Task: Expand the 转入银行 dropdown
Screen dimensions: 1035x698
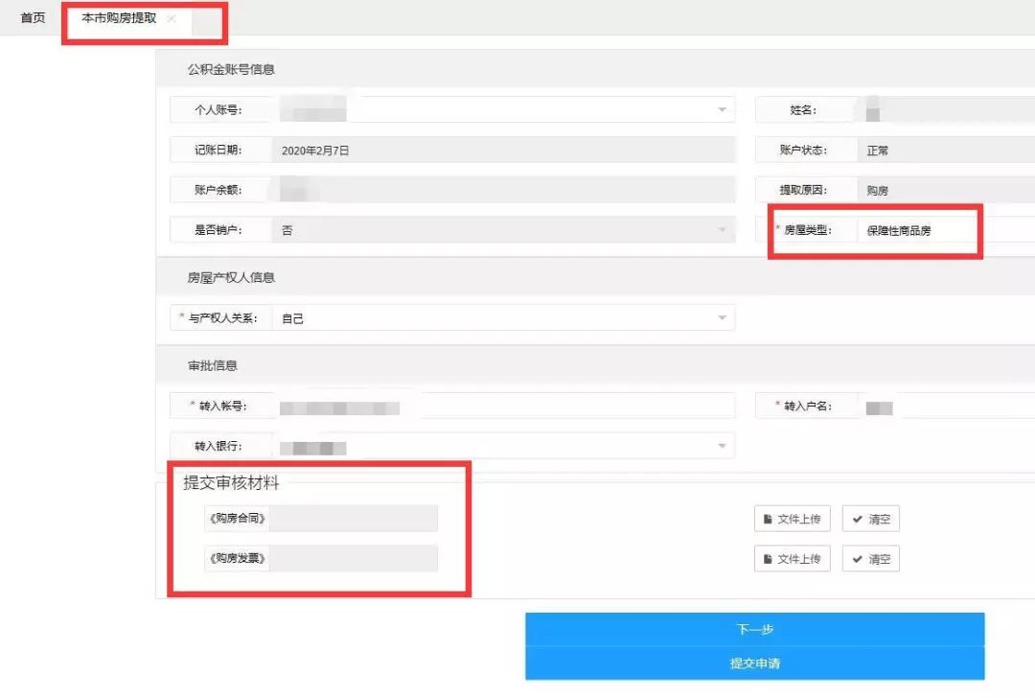Action: point(722,445)
